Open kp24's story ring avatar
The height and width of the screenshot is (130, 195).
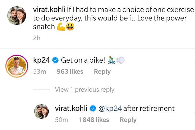(x=16, y=66)
